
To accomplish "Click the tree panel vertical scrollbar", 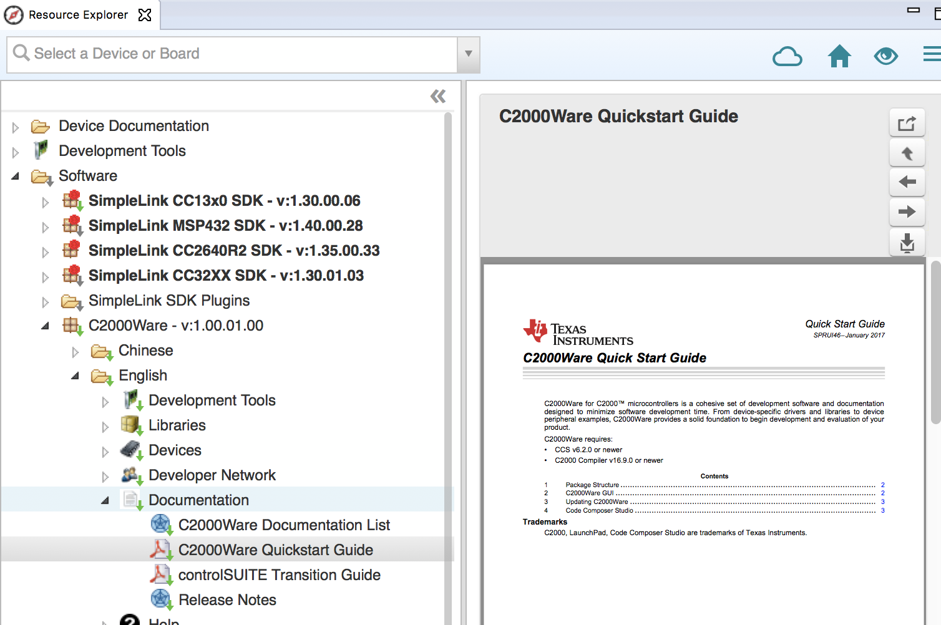I will point(447,368).
